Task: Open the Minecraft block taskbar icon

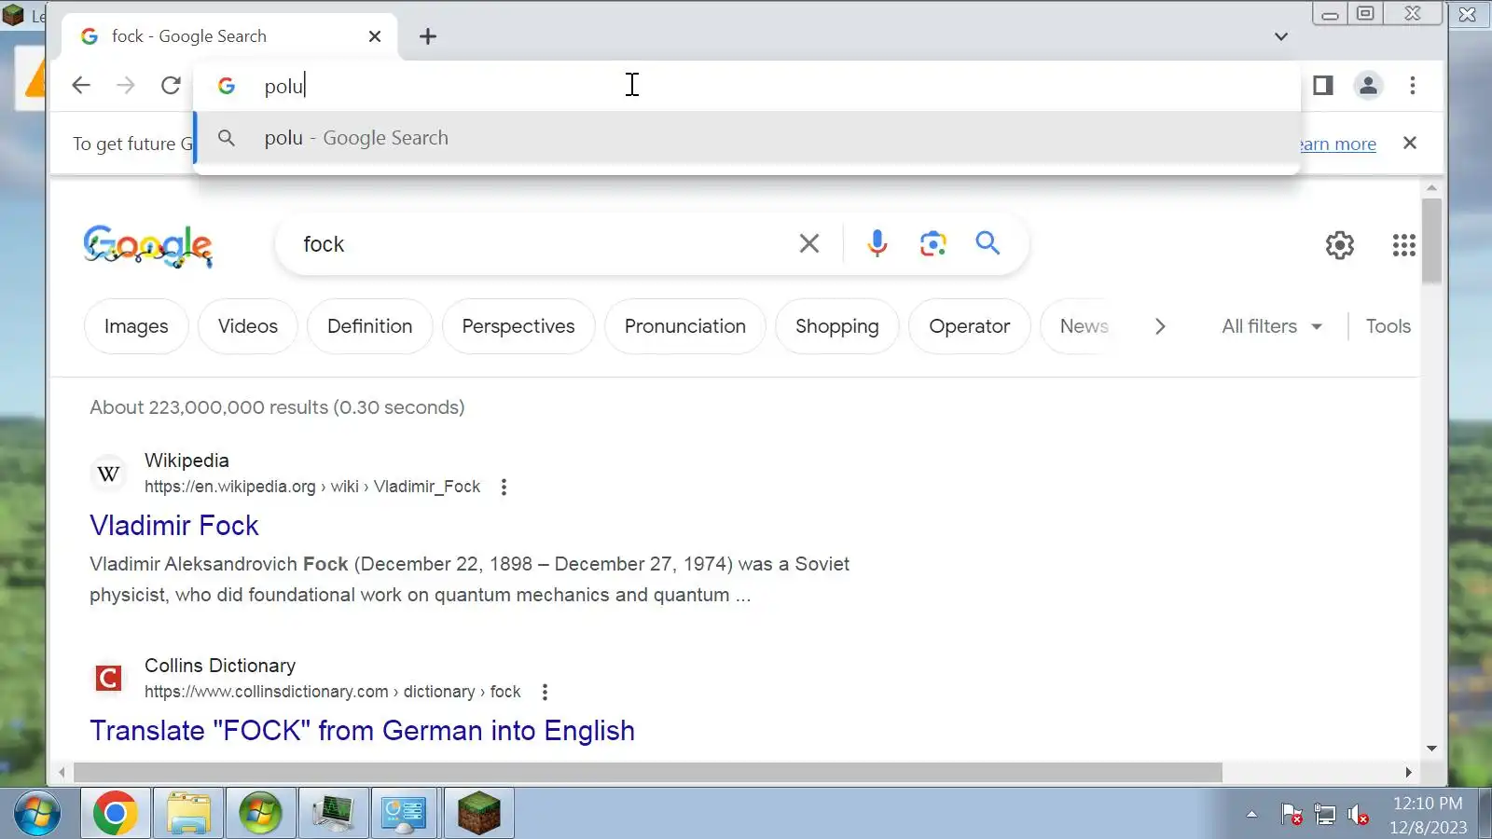Action: 478,814
